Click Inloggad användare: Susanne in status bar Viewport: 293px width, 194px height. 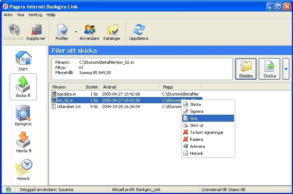tap(47, 190)
